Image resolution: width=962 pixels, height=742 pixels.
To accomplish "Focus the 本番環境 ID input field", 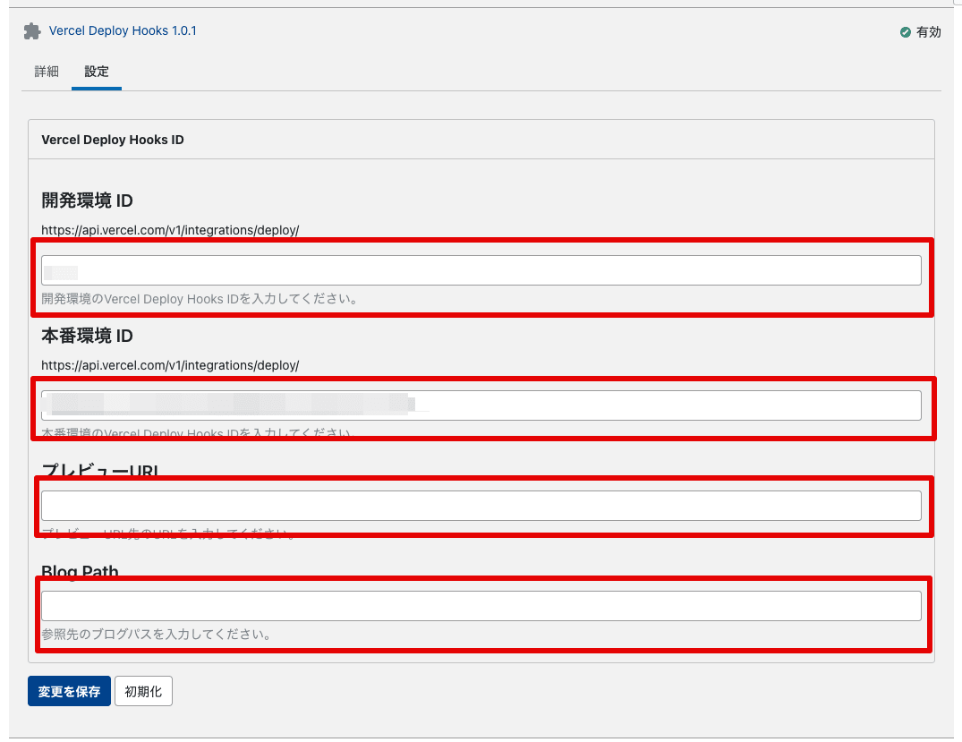I will [x=481, y=405].
